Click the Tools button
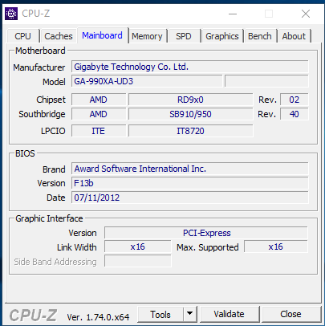The height and width of the screenshot is (326, 325). click(x=160, y=314)
